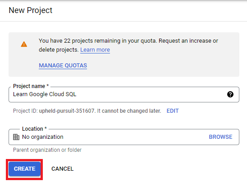Click the 'It cannot be changed later' text
The image size is (247, 190).
[129, 111]
